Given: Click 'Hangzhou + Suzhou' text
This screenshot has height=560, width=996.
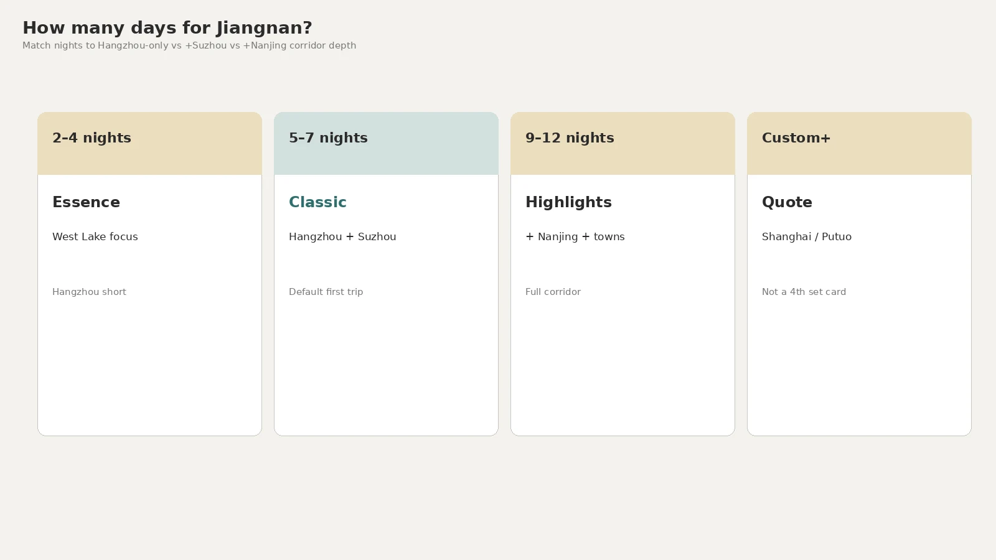Looking at the screenshot, I should tap(342, 236).
